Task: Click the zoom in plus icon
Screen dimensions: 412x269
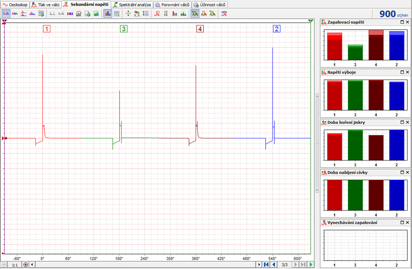Action: [x=25, y=265]
